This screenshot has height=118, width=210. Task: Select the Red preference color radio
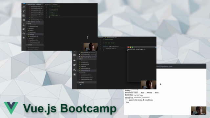140,93
